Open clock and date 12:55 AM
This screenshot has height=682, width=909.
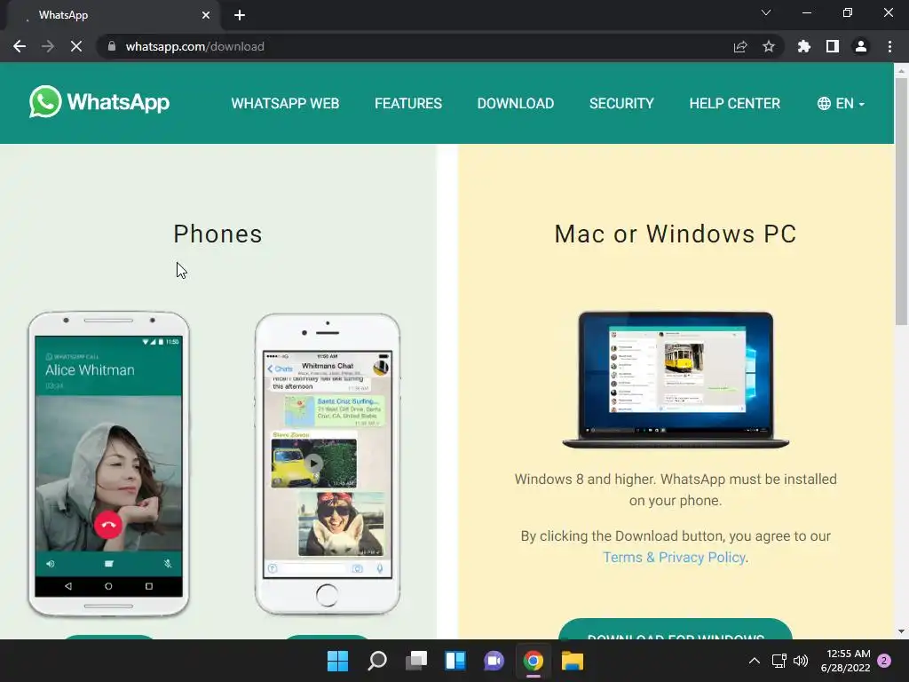click(x=846, y=661)
